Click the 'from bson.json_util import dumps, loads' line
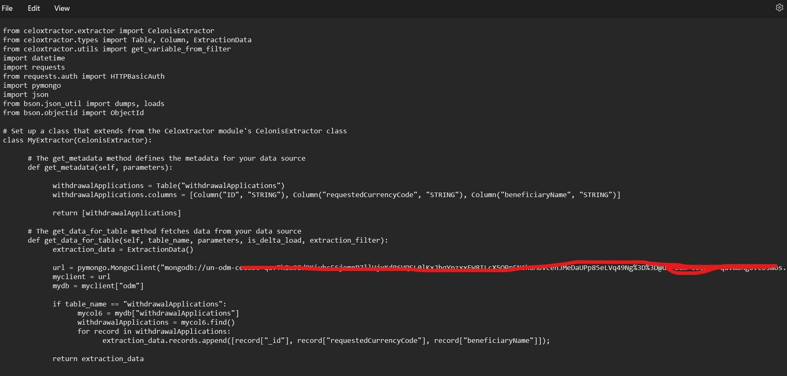 coord(84,104)
